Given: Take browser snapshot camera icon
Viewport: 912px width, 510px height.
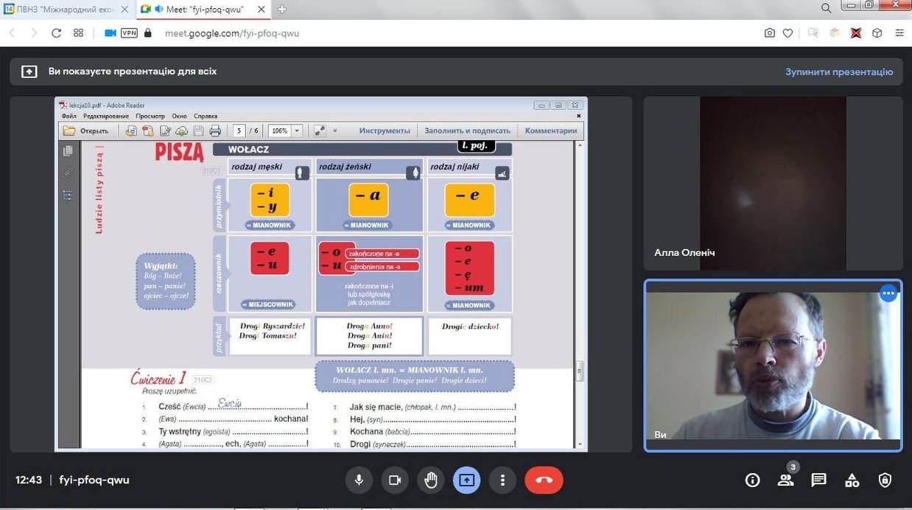Looking at the screenshot, I should (769, 33).
